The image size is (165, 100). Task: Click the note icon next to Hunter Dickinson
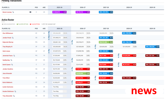pyautogui.click(x=15, y=92)
